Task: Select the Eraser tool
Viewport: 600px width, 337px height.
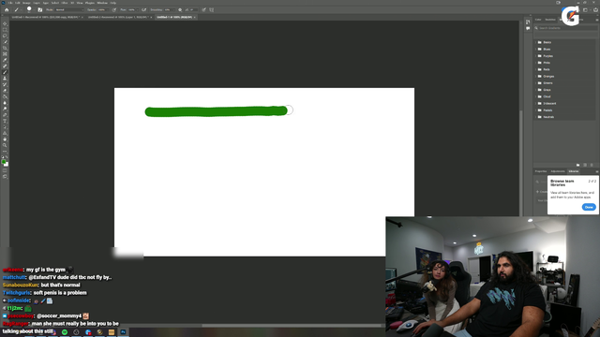Action: point(5,91)
